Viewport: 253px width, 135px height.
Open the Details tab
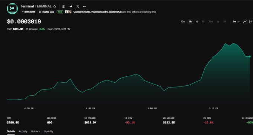(11, 131)
